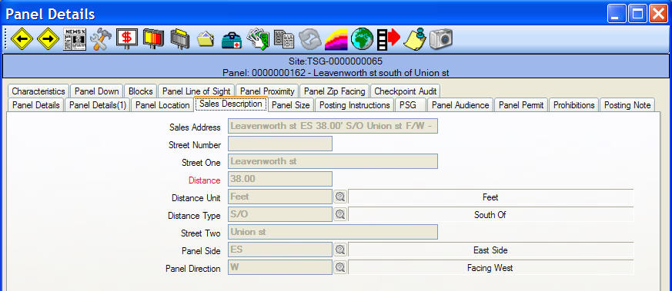Click the red and yellow billboard icon

[153, 40]
